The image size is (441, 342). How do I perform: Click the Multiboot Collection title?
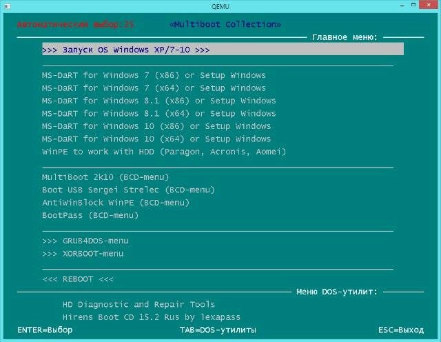point(225,24)
